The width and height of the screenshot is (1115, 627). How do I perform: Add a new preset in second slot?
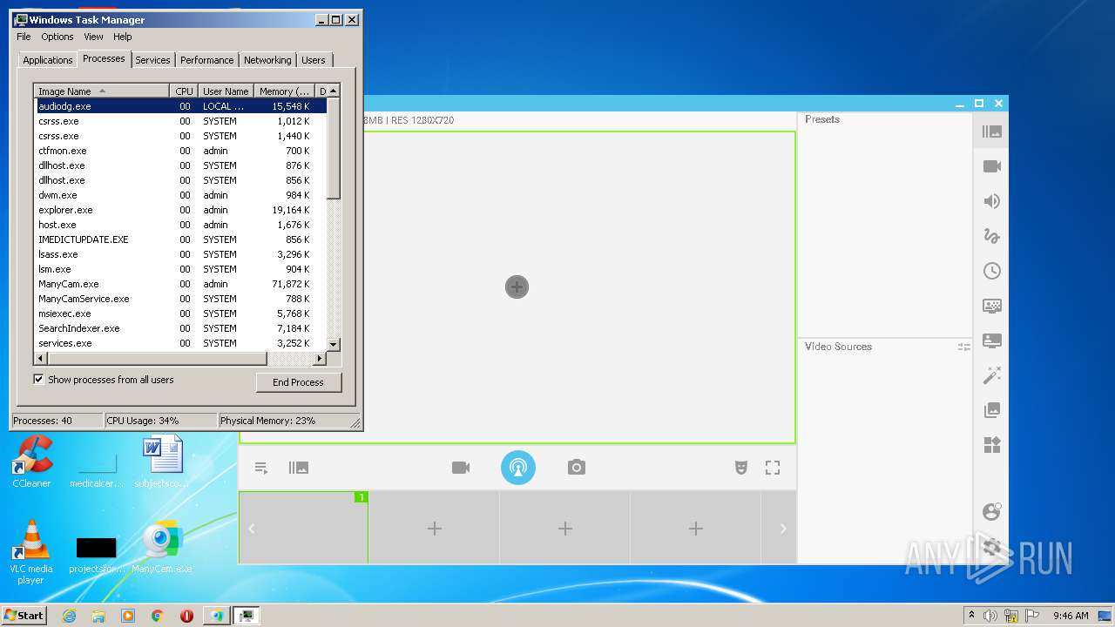(434, 528)
